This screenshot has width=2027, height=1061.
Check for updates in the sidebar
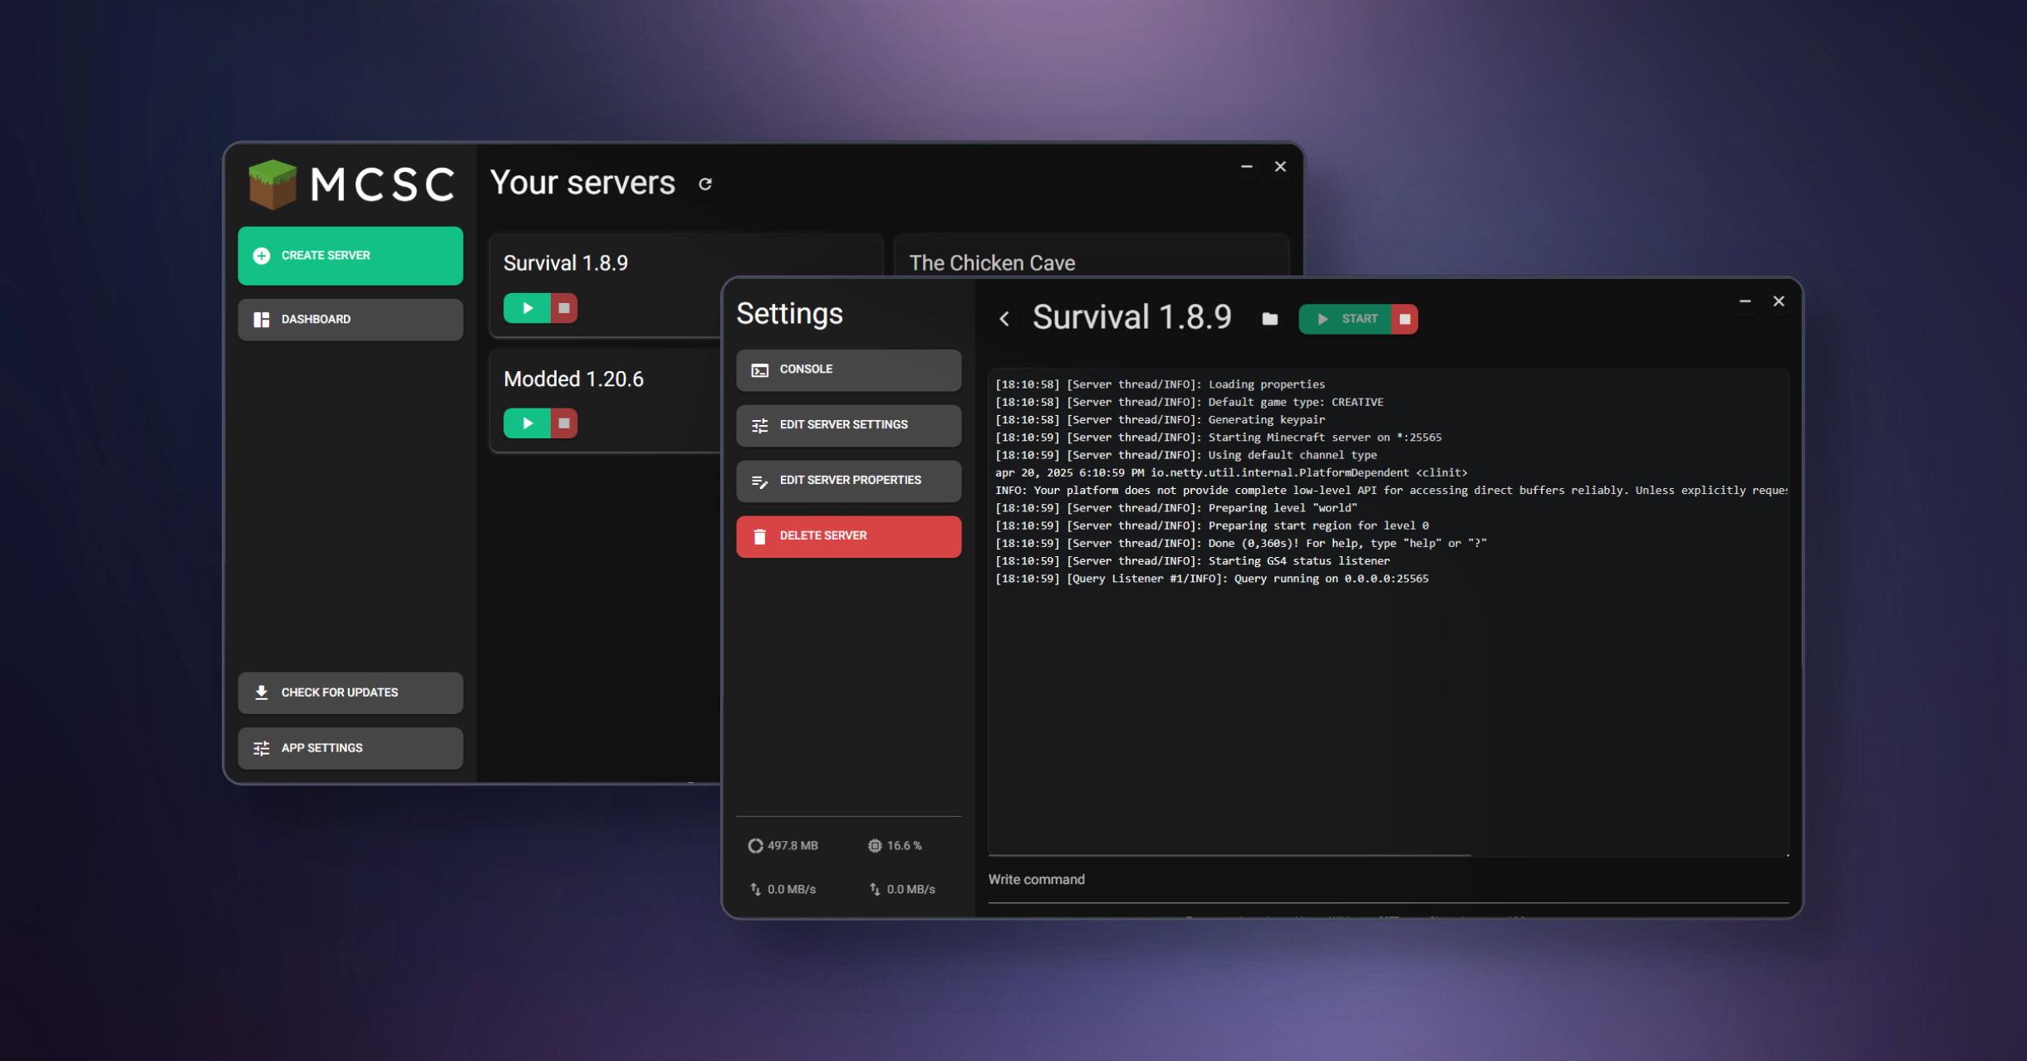tap(350, 692)
